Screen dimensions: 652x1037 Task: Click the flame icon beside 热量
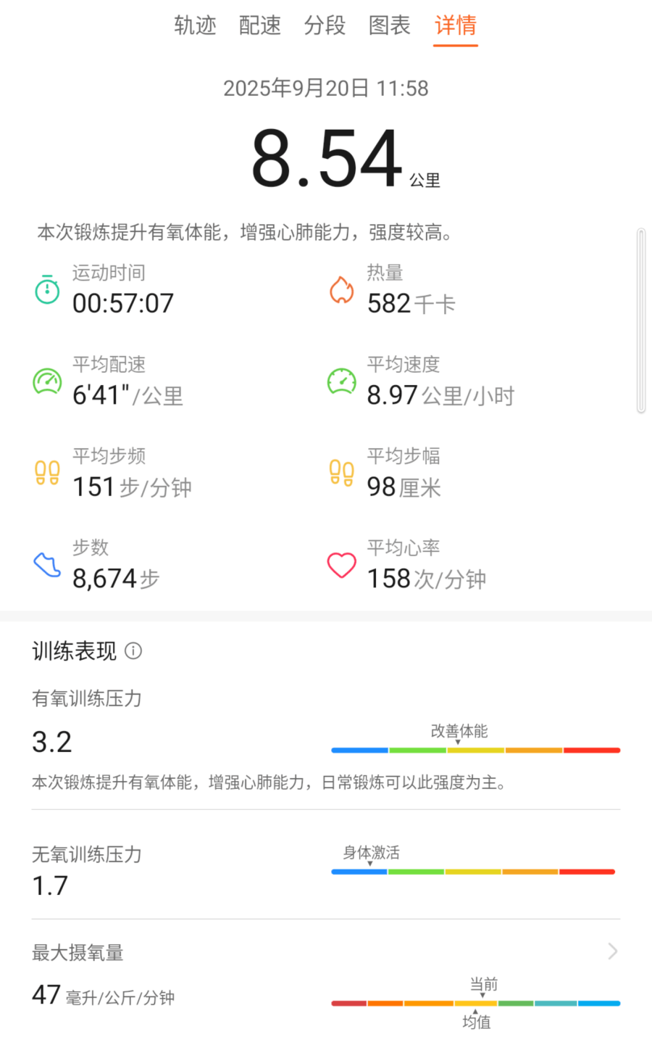341,289
